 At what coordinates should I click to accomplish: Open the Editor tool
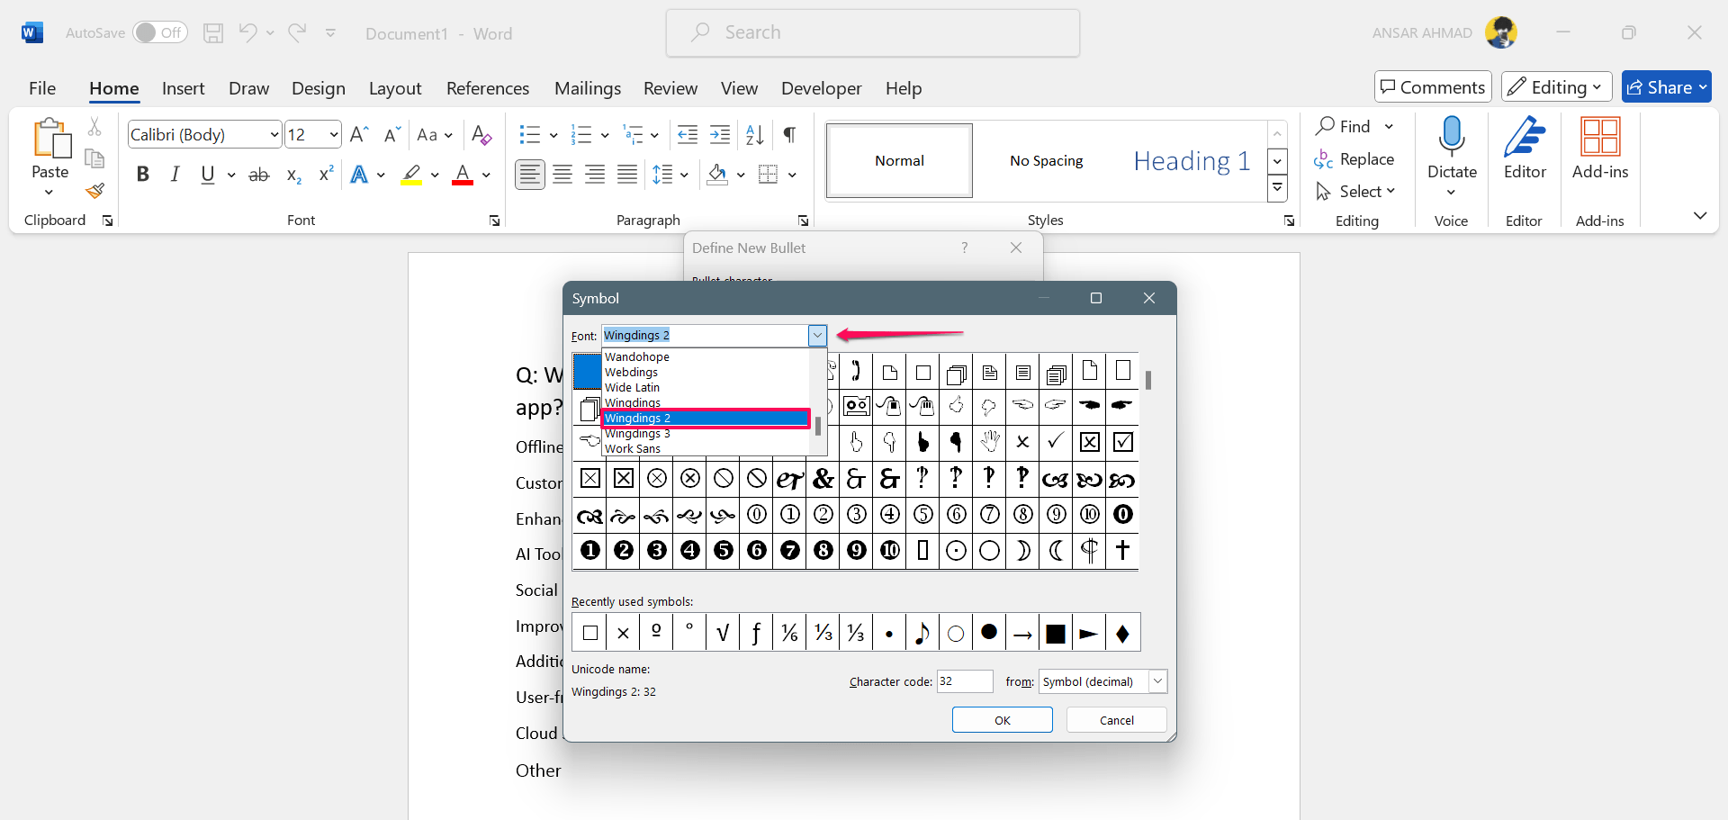(1525, 149)
